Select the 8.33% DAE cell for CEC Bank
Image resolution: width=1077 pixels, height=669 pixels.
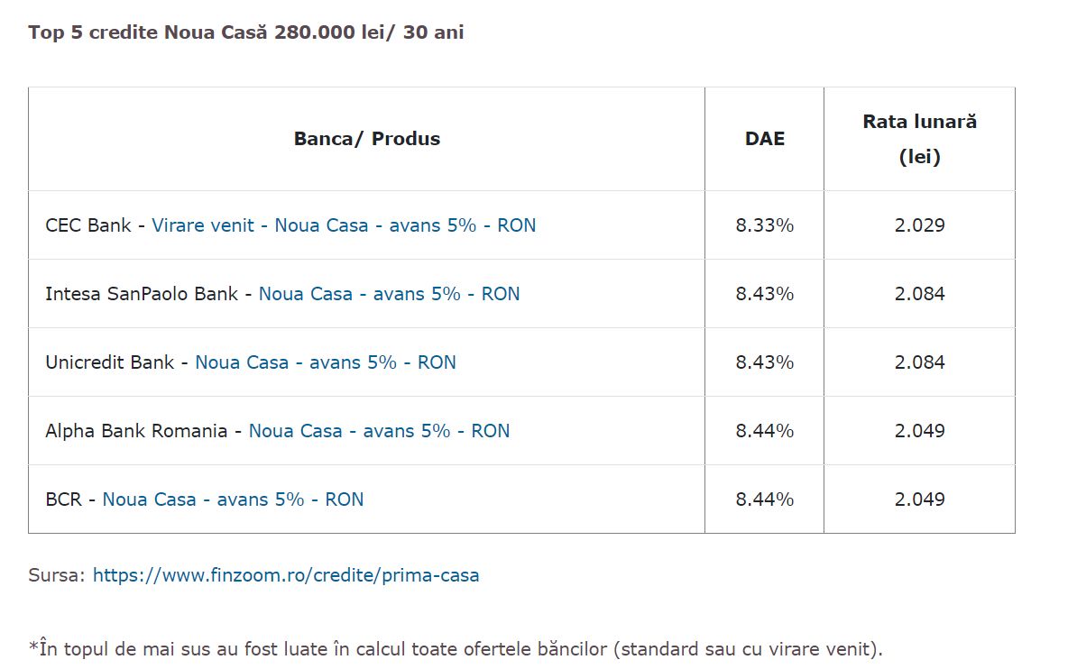tap(765, 225)
